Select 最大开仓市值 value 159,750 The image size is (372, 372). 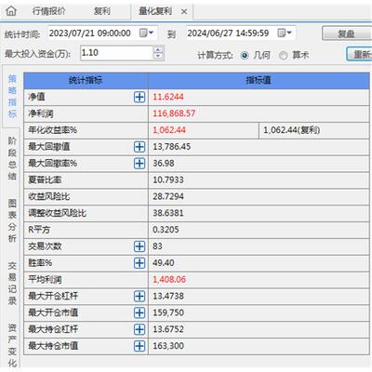[x=168, y=312]
